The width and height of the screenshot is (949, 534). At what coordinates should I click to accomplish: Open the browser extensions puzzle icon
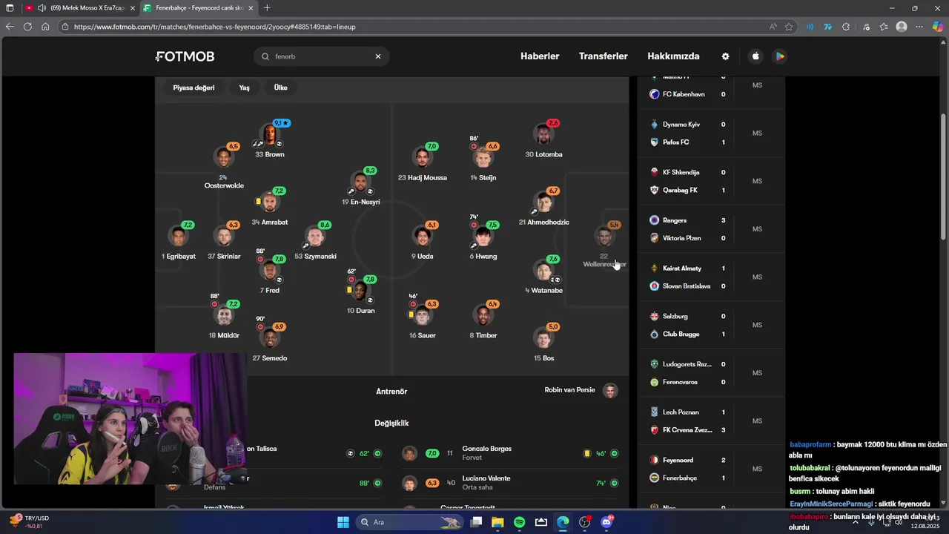(846, 27)
